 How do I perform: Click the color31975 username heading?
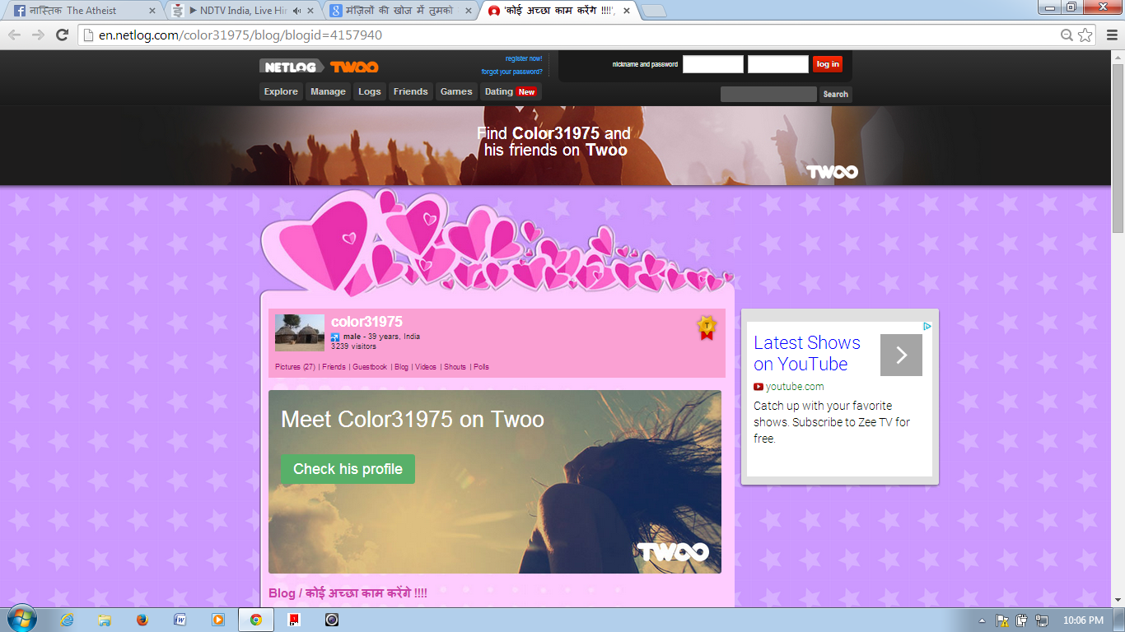coord(366,322)
